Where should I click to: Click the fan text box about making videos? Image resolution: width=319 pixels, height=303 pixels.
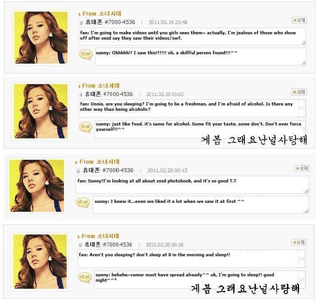pos(192,36)
